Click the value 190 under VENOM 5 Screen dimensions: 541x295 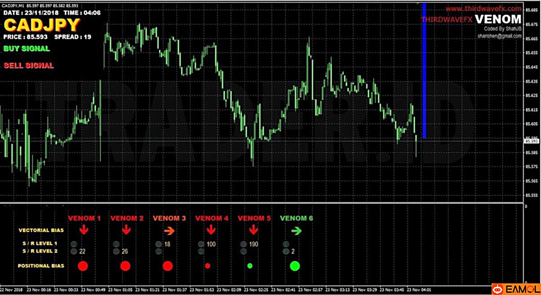click(253, 244)
